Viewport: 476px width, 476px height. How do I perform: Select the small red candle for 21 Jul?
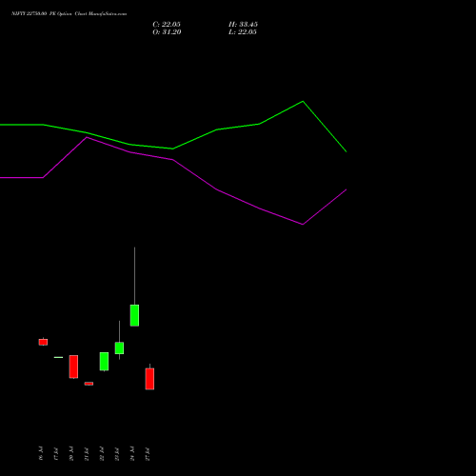point(89,384)
